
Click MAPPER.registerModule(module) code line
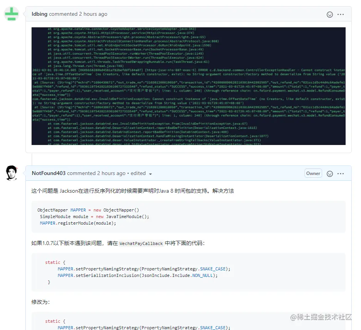point(78,223)
